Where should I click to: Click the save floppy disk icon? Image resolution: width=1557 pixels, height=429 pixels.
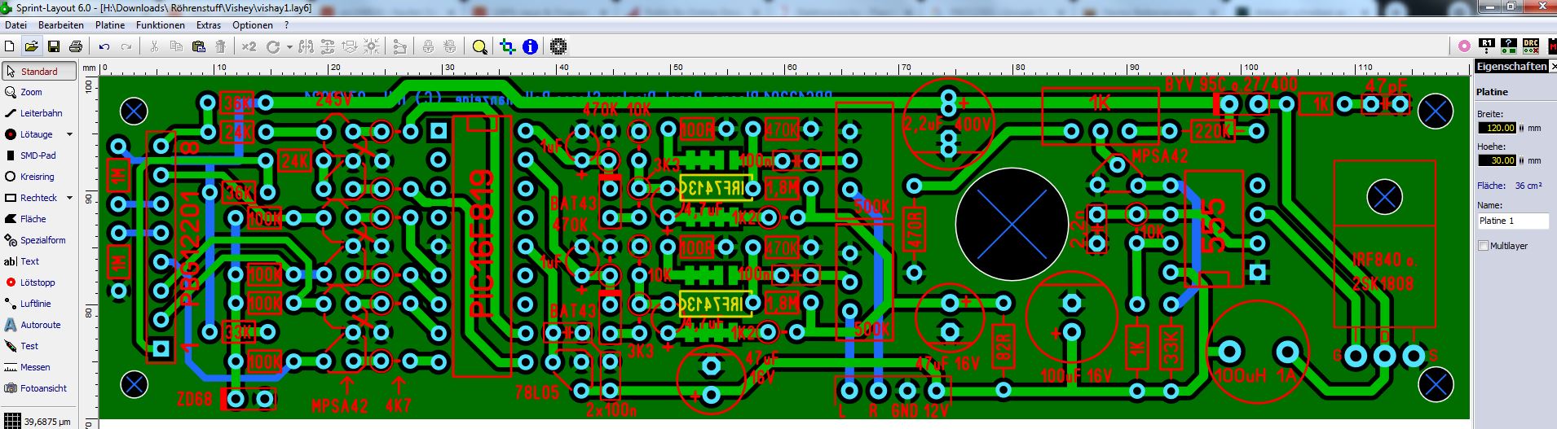pos(54,46)
